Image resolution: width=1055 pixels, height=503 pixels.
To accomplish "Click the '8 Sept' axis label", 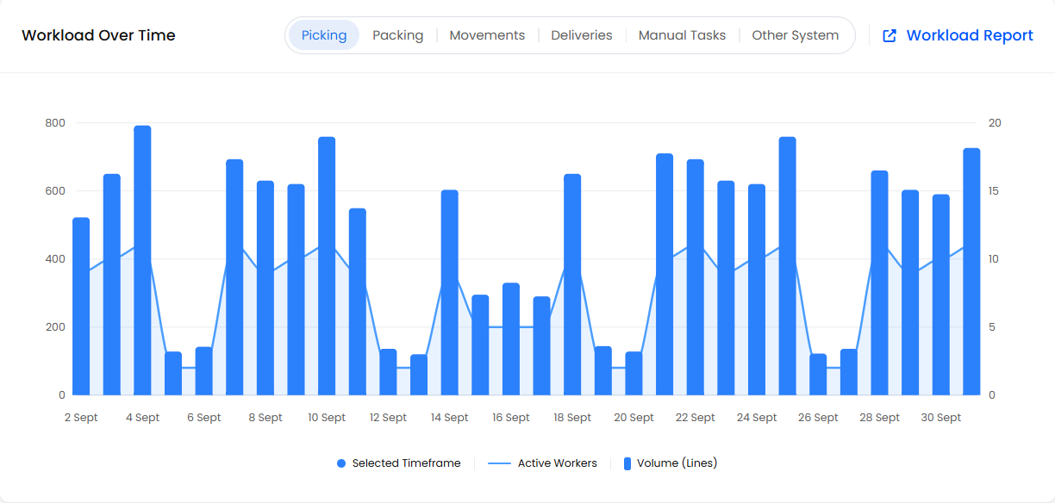I will click(265, 418).
